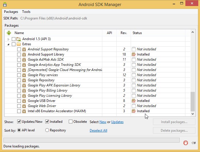Click the package icon beside Google Play APK Expansion Library

(24, 86)
